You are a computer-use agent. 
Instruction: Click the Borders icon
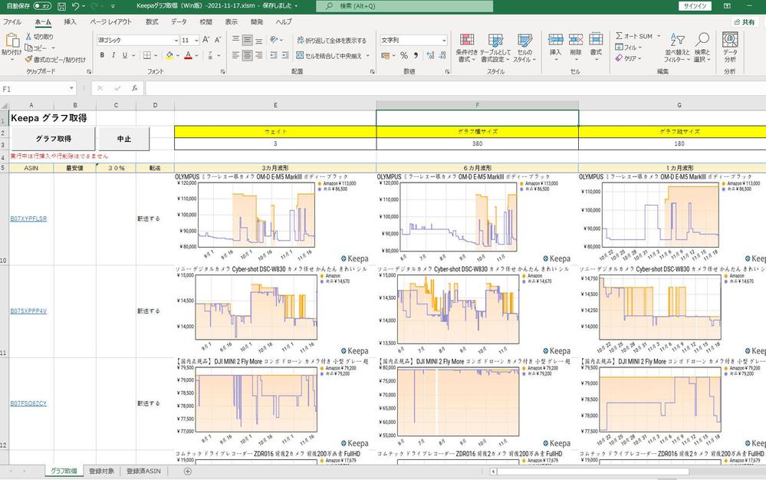146,56
